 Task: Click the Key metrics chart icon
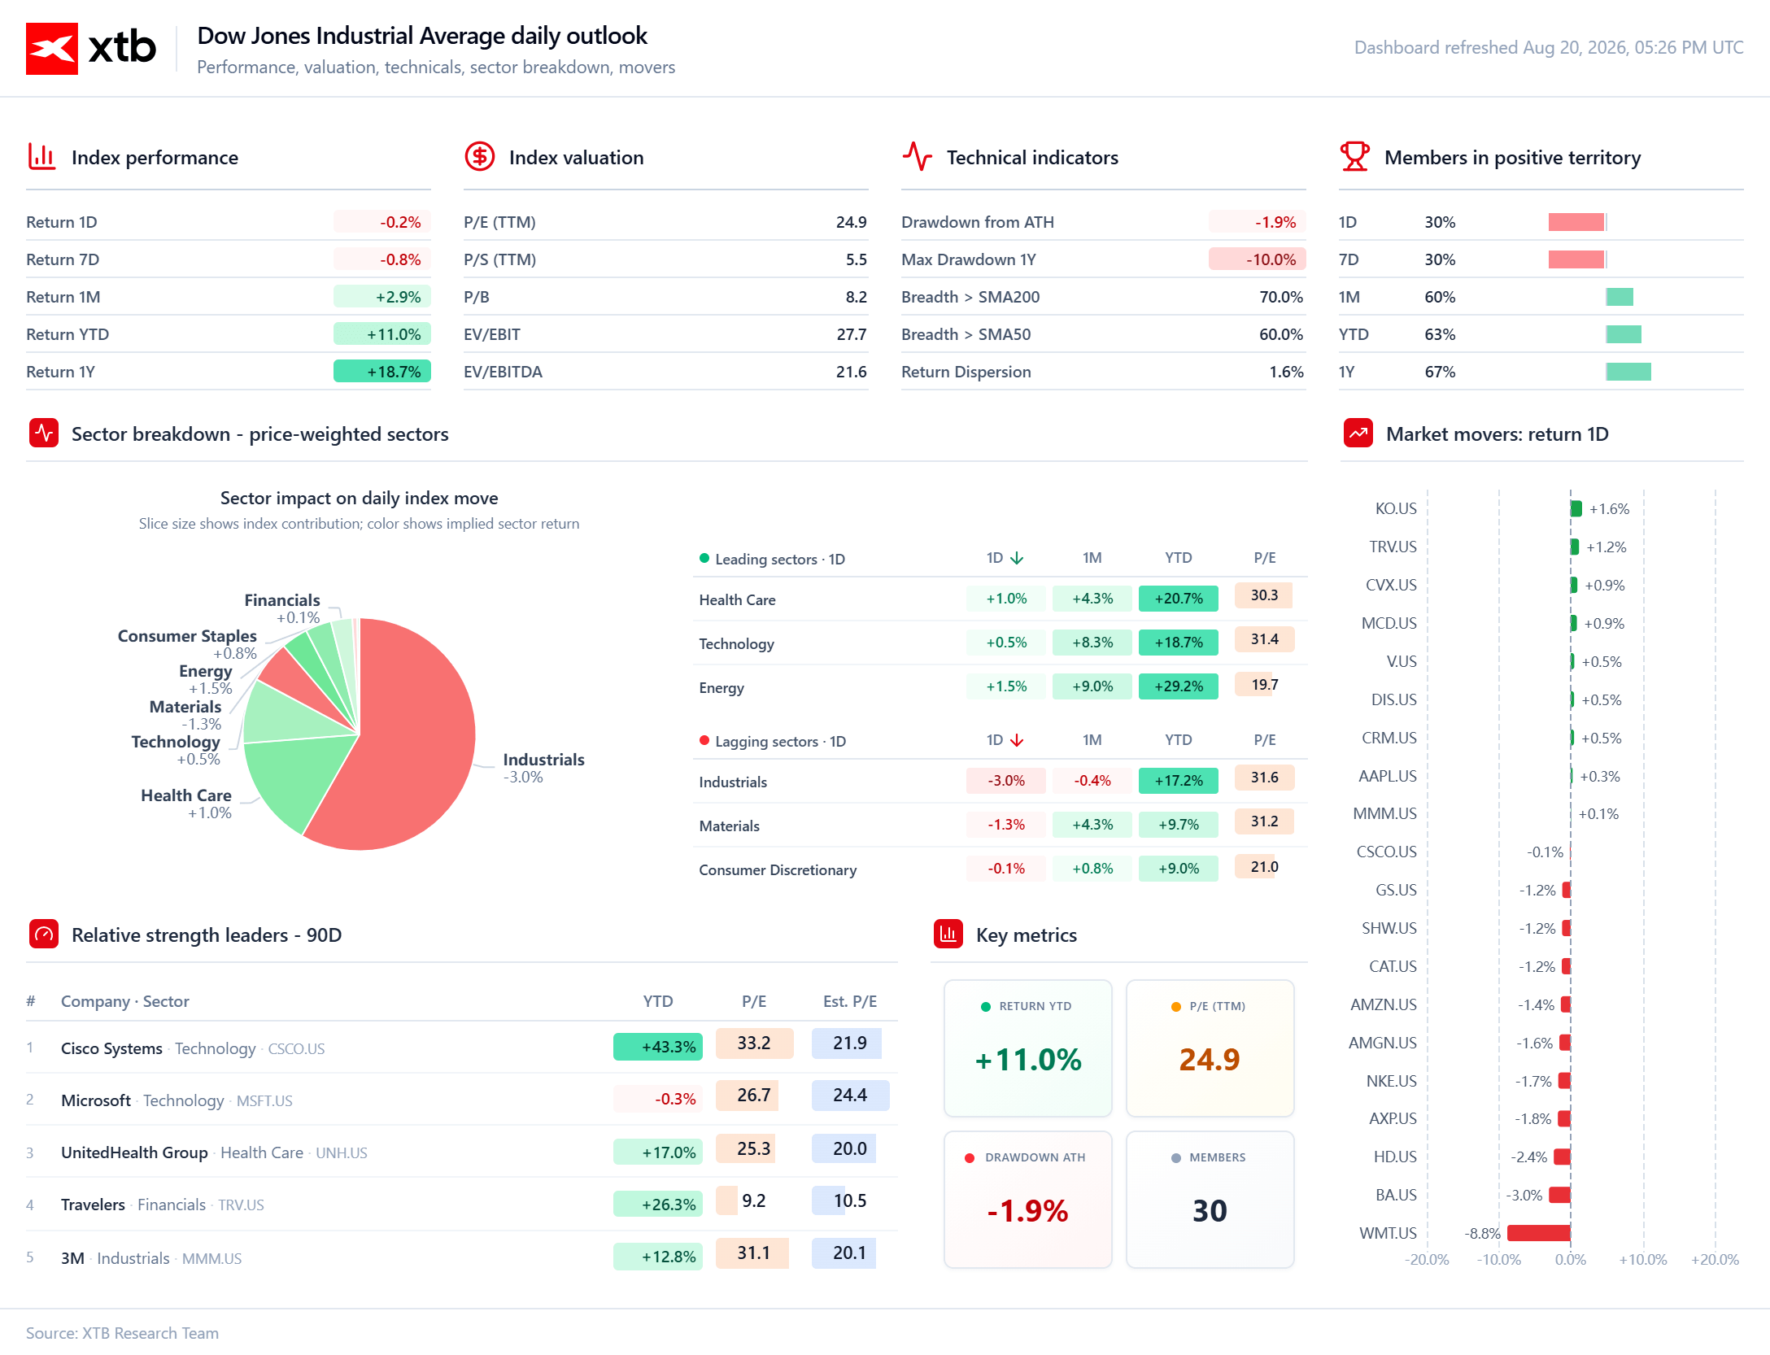coord(948,934)
